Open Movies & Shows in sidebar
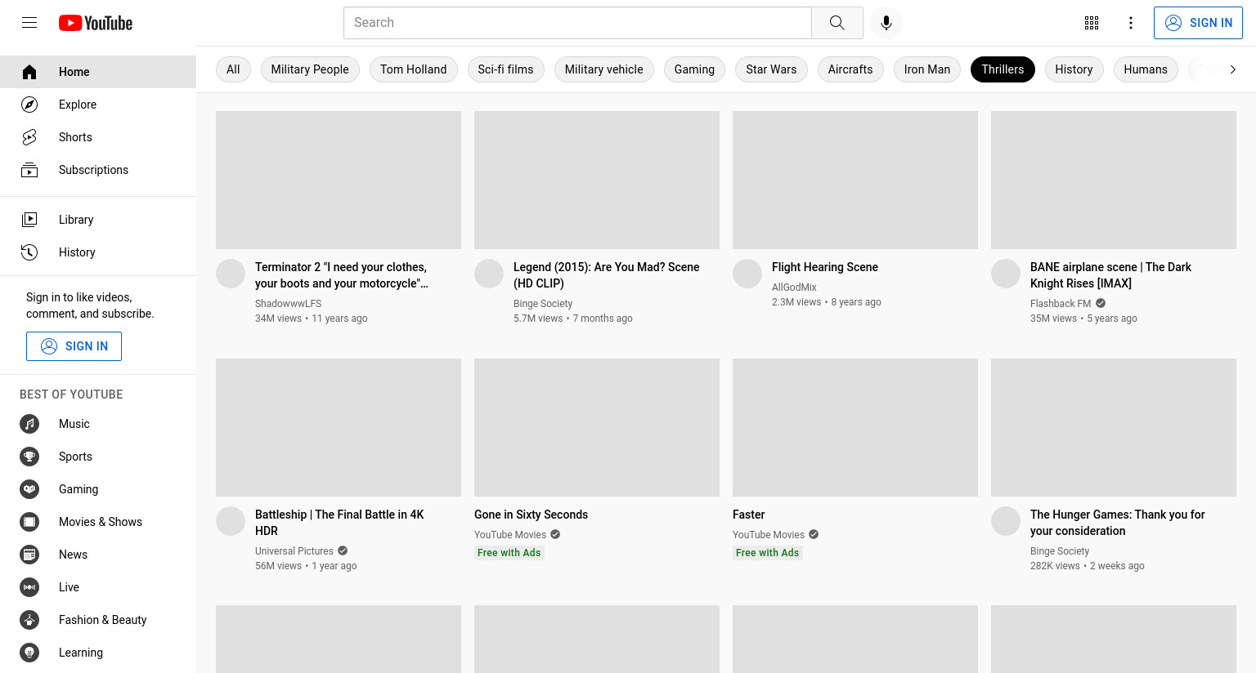 pyautogui.click(x=98, y=522)
